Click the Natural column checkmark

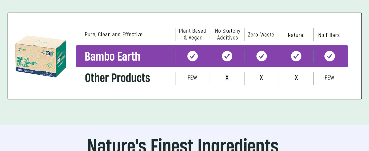tap(296, 56)
